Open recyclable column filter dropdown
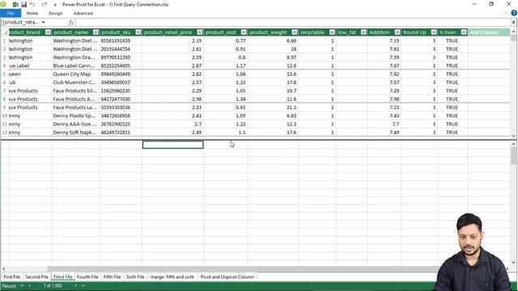Screen dimensions: 518x291 [332, 32]
